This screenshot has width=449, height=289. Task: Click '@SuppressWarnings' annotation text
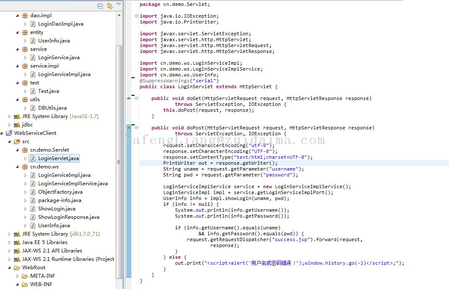click(x=164, y=81)
